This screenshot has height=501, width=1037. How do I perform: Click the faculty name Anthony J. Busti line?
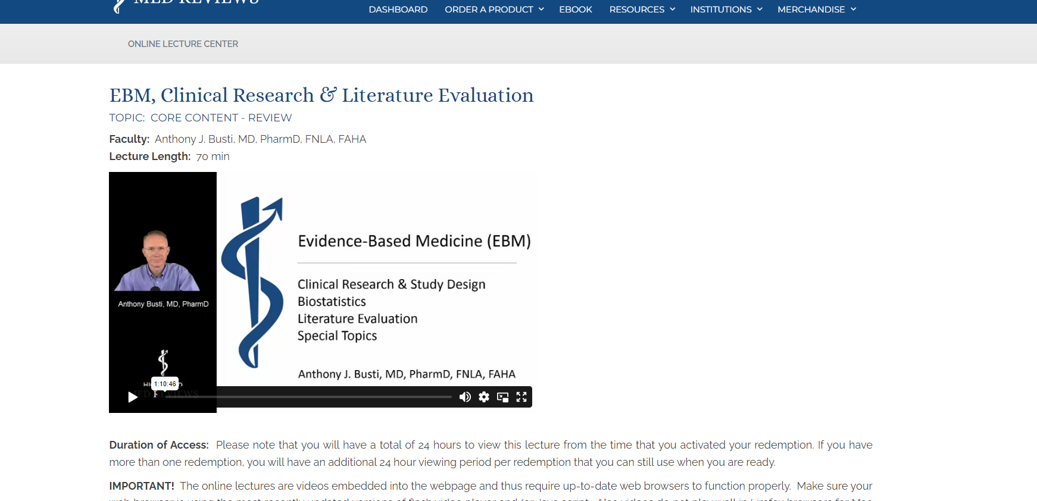click(260, 139)
